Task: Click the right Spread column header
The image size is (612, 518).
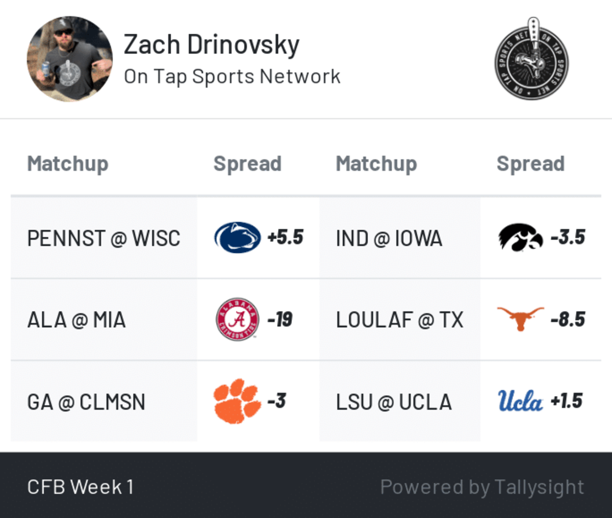Action: (x=530, y=164)
